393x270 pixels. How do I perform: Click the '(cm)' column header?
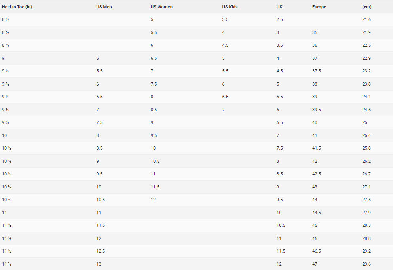[x=367, y=7]
